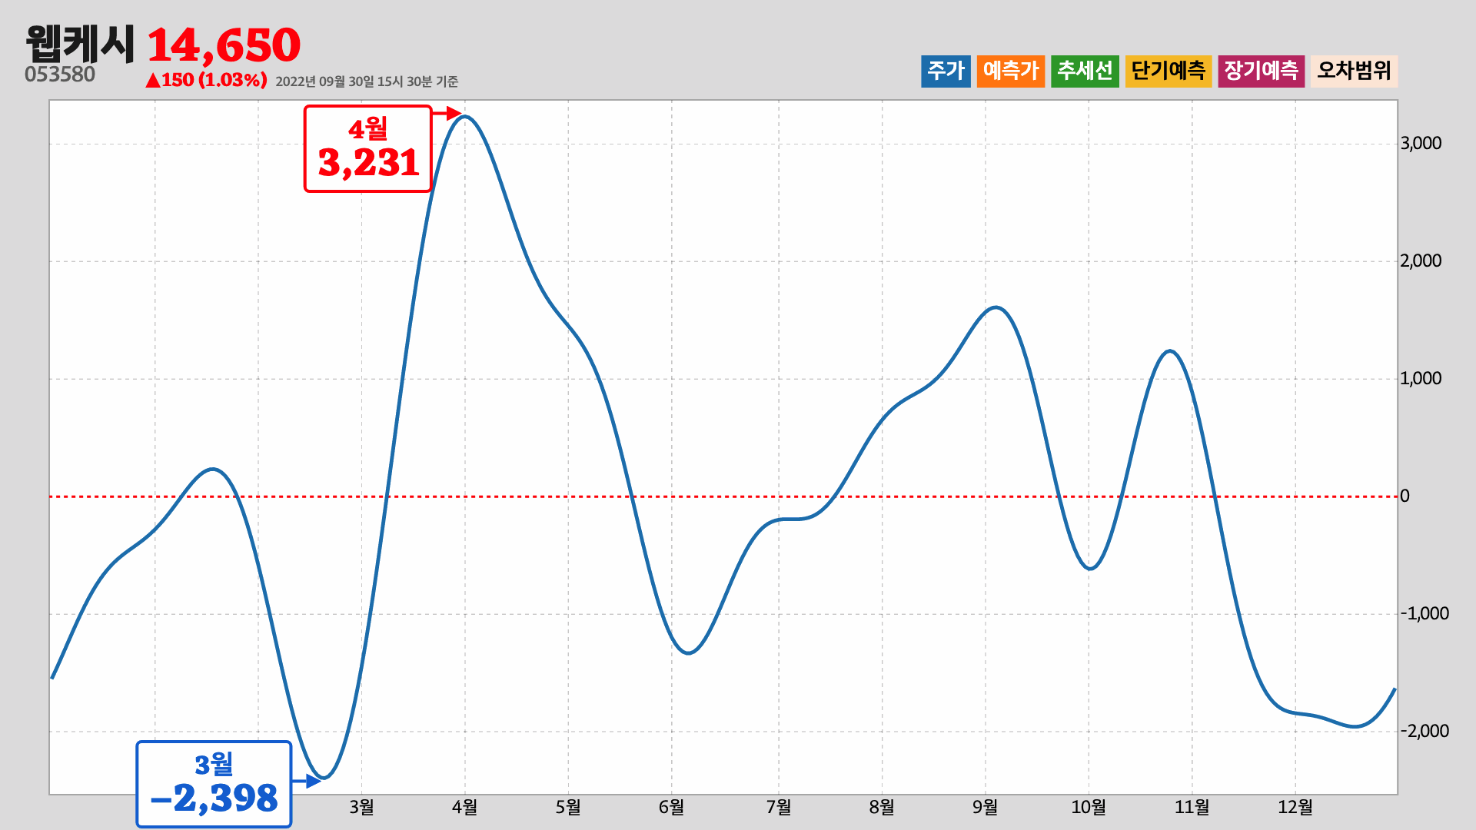
Task: Click the 웹케시 stock name title
Action: click(80, 44)
